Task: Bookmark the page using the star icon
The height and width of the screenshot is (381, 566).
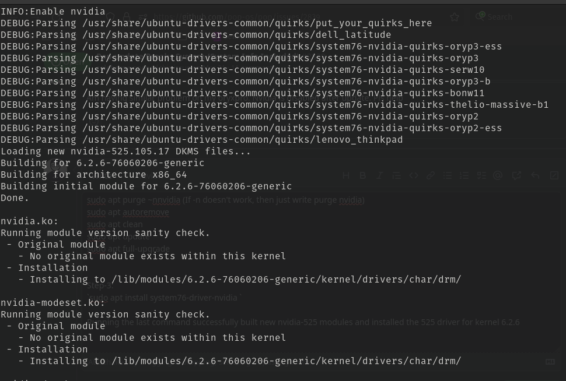Action: (454, 17)
